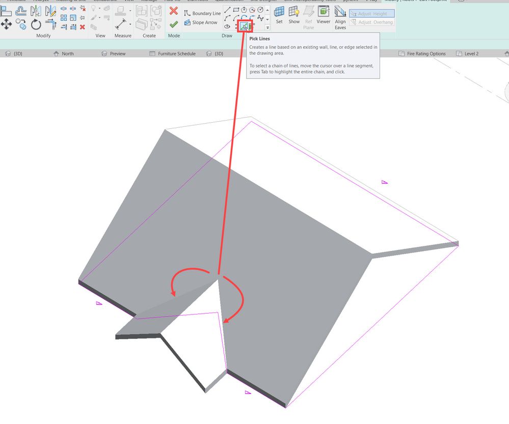Switch to the first {3D} view tab

14,53
